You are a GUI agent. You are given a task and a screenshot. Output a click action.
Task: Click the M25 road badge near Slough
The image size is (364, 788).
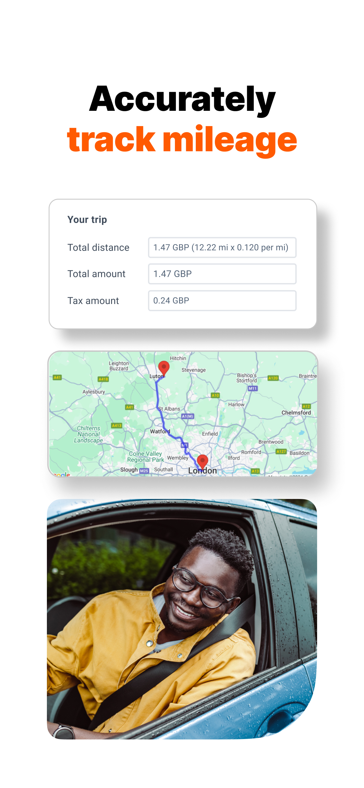click(x=144, y=471)
